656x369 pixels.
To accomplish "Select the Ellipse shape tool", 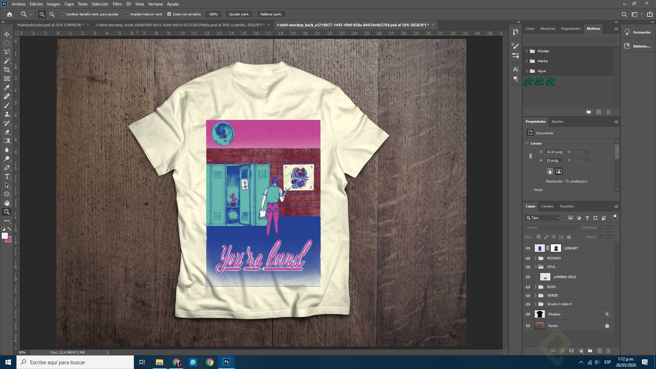I will click(7, 194).
